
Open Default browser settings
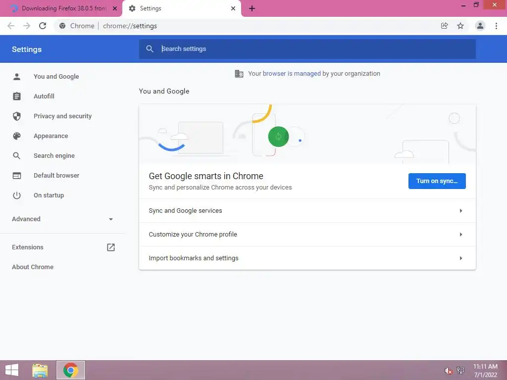(x=56, y=176)
